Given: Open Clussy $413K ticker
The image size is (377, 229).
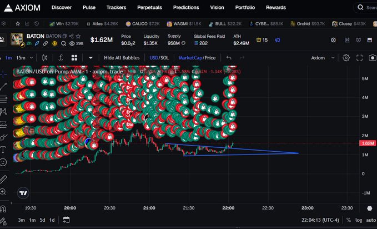Looking at the screenshot, I should (349, 23).
